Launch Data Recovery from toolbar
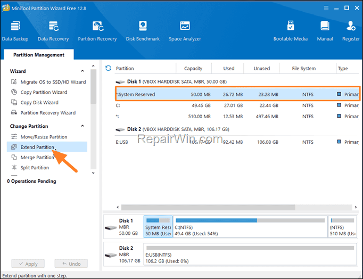363x279 pixels. coord(53,31)
